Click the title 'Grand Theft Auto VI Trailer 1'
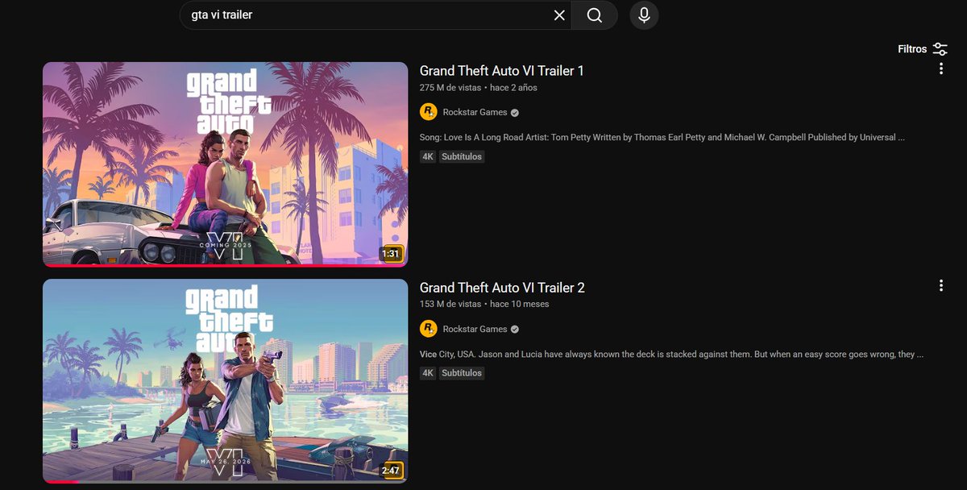 502,71
